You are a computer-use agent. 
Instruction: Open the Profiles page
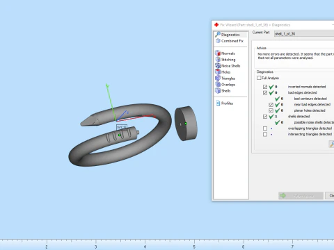click(225, 103)
